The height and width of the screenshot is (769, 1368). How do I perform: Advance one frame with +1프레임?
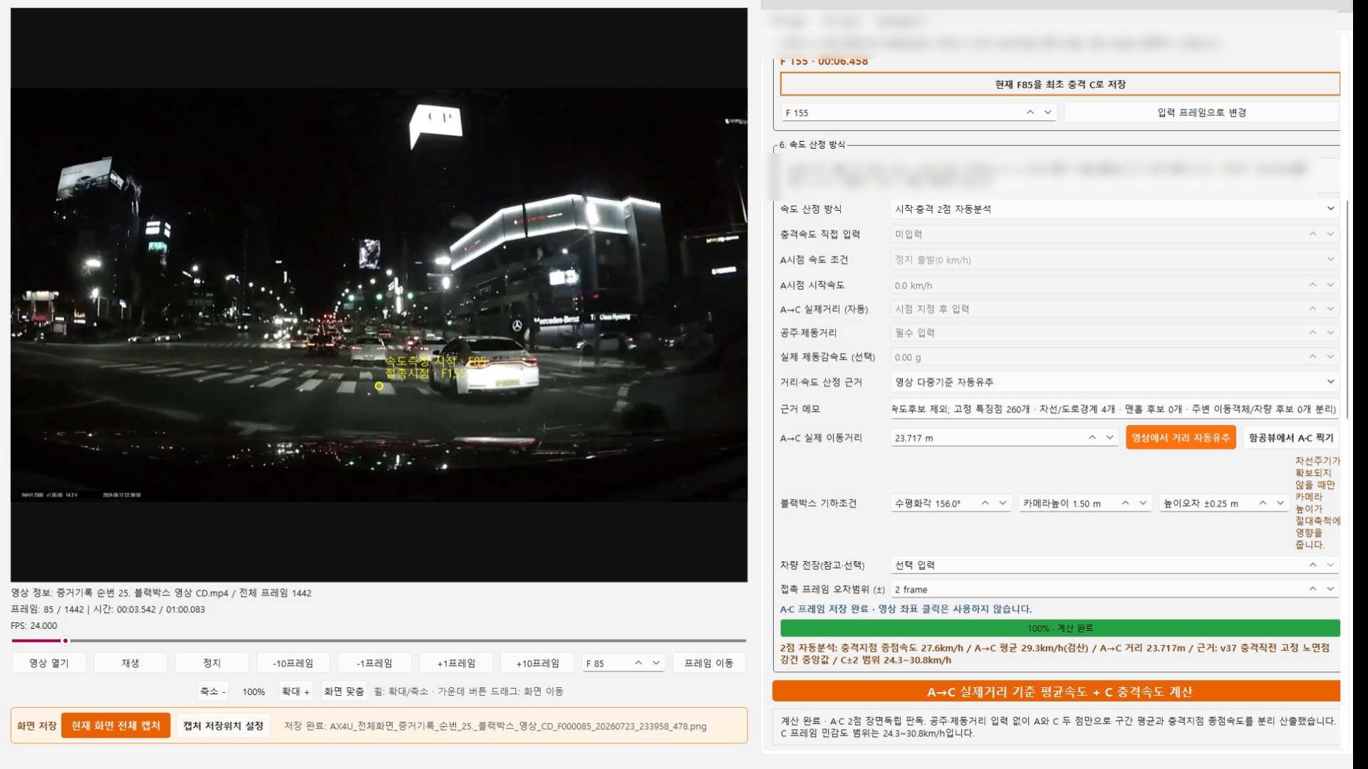(x=456, y=663)
